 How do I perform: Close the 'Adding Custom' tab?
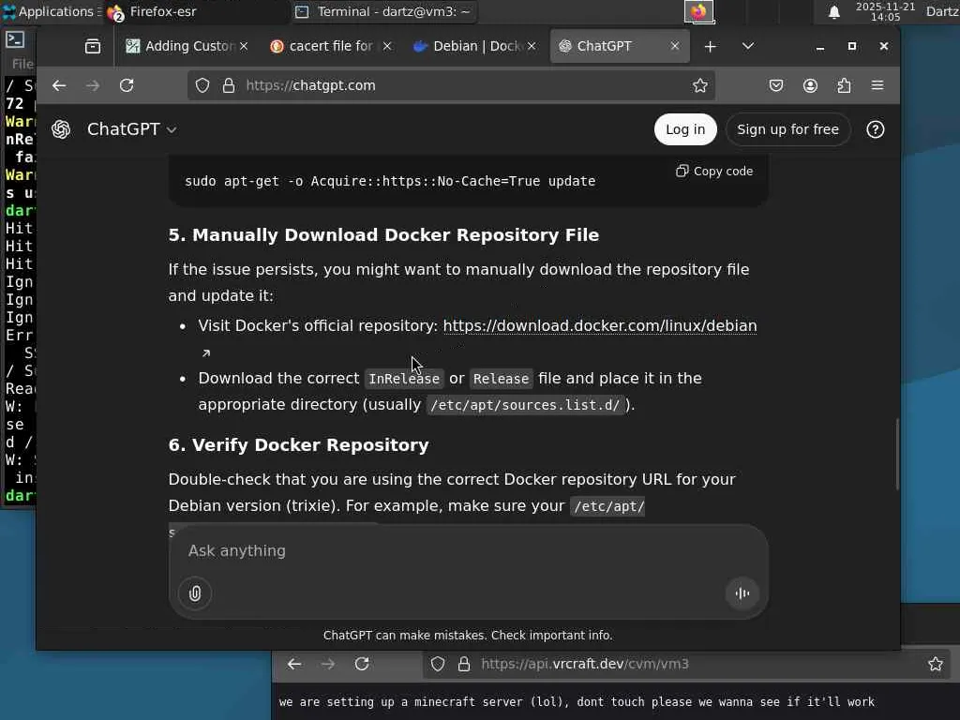point(244,46)
